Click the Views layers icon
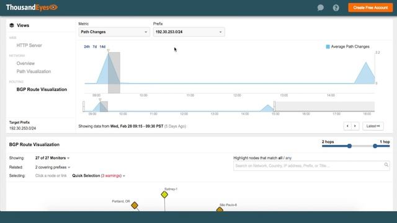 click(x=12, y=25)
